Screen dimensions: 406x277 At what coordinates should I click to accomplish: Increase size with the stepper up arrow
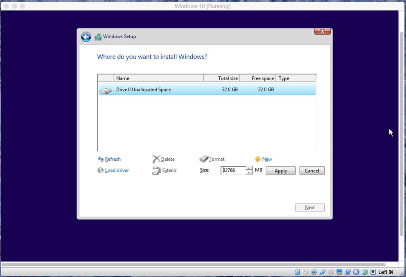click(249, 168)
